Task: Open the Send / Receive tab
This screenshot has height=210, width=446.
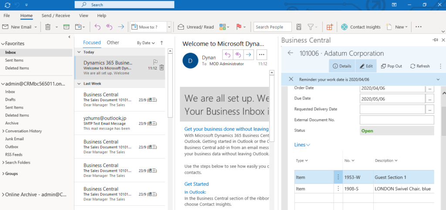Action: 55,16
